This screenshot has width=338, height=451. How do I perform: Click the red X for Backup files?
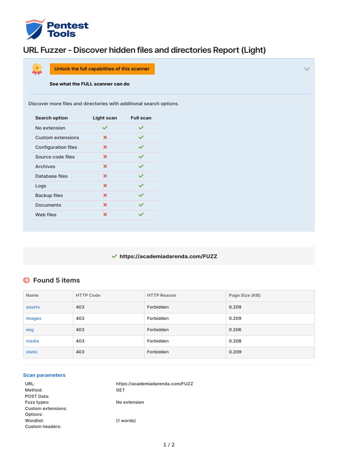[x=105, y=195]
